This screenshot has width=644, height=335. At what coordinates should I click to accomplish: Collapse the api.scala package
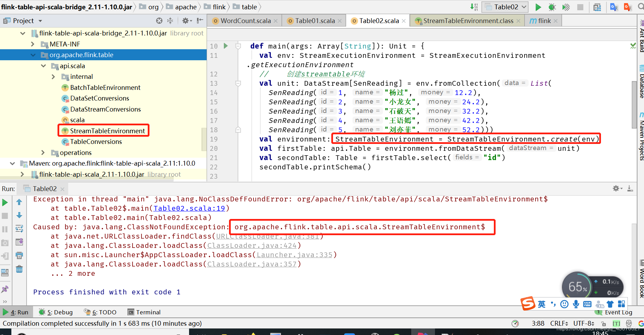(x=43, y=66)
